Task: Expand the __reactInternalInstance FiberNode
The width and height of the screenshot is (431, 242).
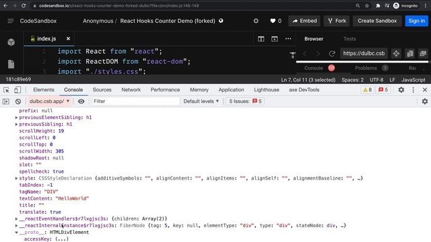Action: point(16,226)
